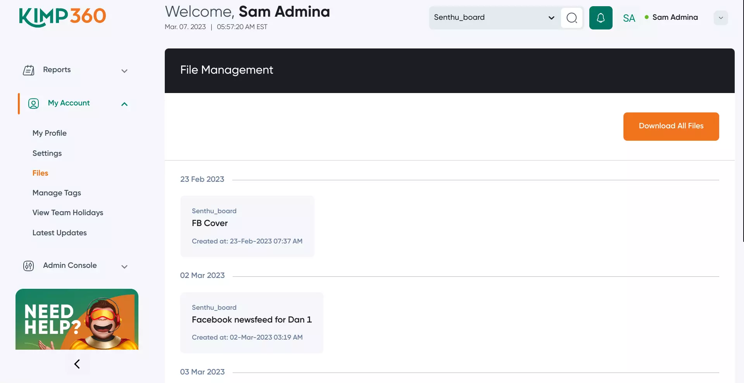Click the Reports icon in the sidebar

[28, 70]
